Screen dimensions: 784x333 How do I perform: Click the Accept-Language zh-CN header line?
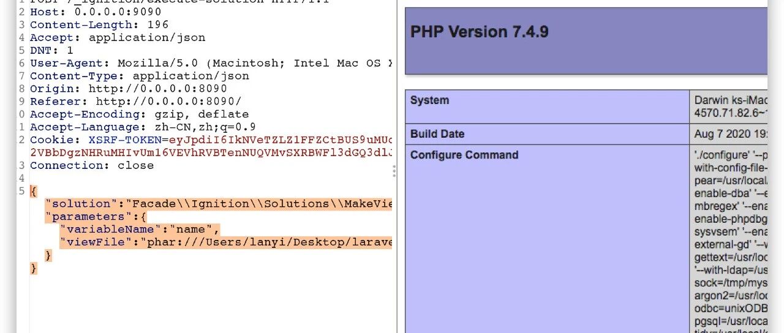pyautogui.click(x=143, y=127)
